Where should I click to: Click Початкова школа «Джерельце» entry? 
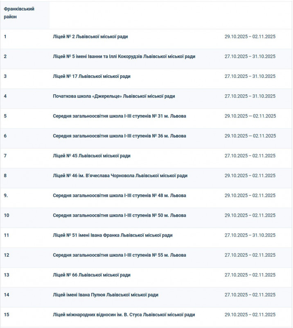coord(114,96)
